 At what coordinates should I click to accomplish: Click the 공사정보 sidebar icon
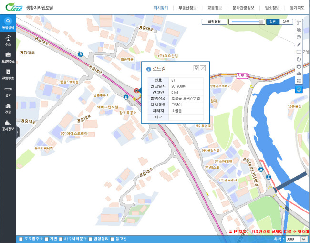(8, 125)
